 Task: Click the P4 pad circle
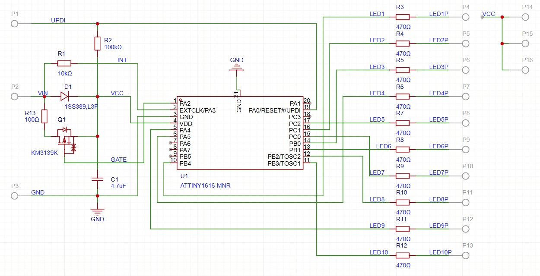tap(465, 17)
